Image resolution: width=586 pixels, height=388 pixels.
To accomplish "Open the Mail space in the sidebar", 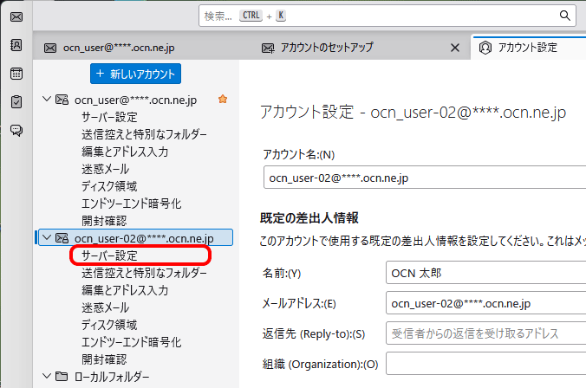I will pyautogui.click(x=16, y=16).
